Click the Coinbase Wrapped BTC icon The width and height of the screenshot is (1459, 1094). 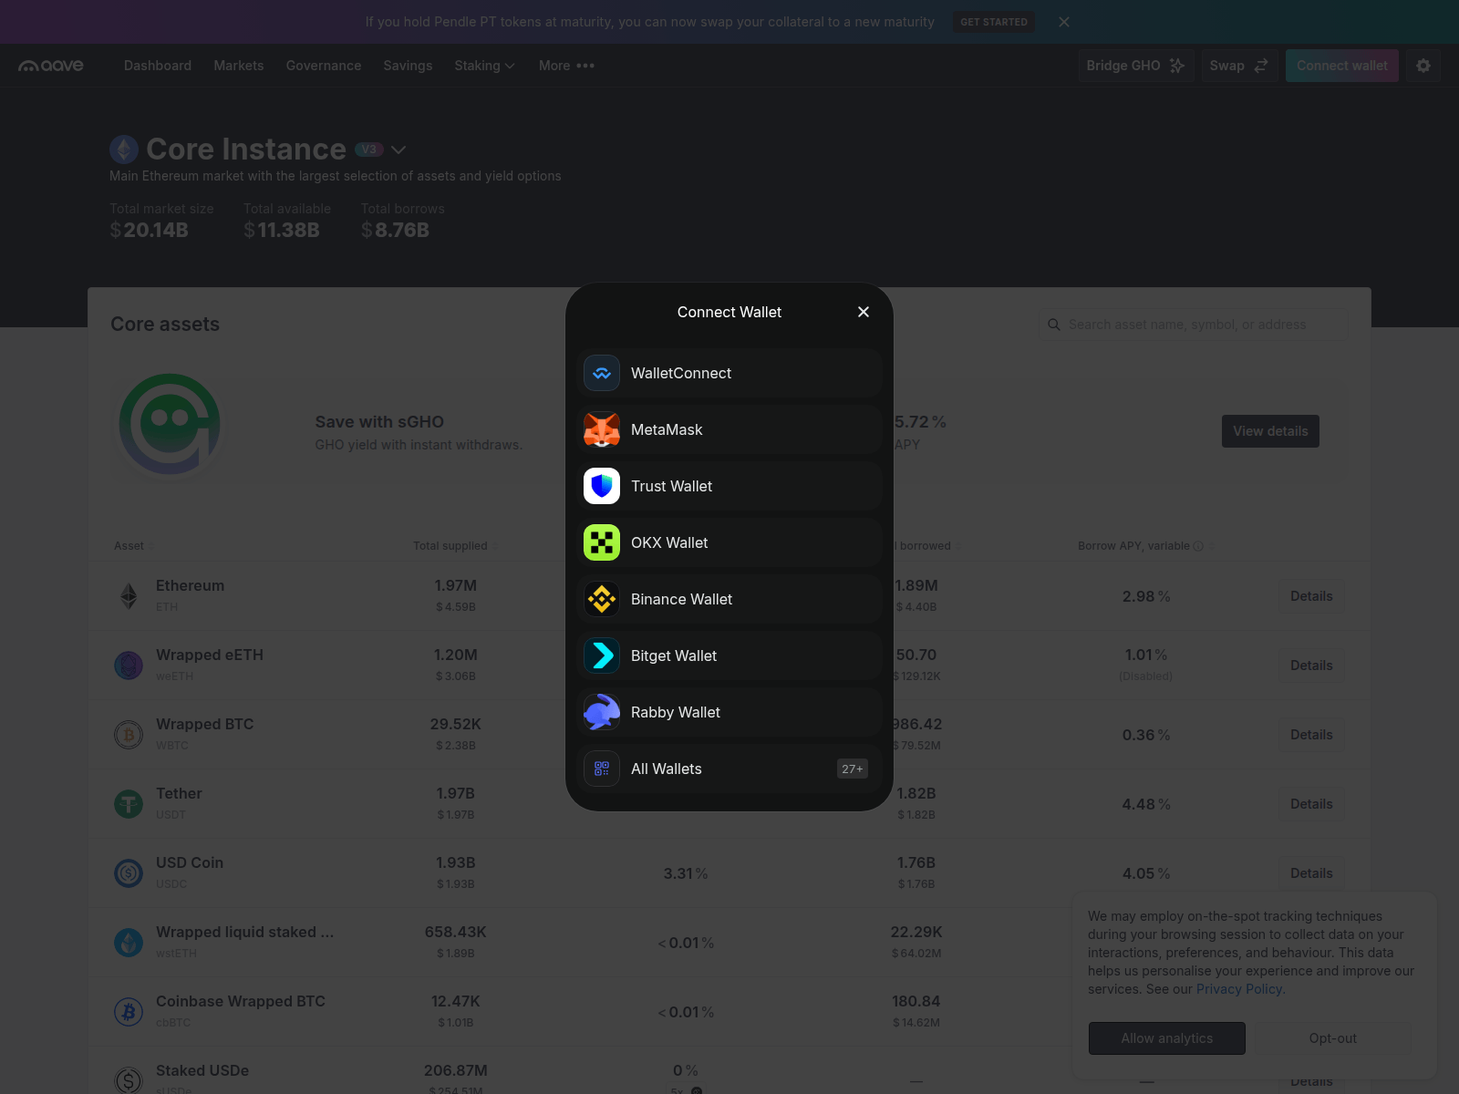click(129, 1012)
